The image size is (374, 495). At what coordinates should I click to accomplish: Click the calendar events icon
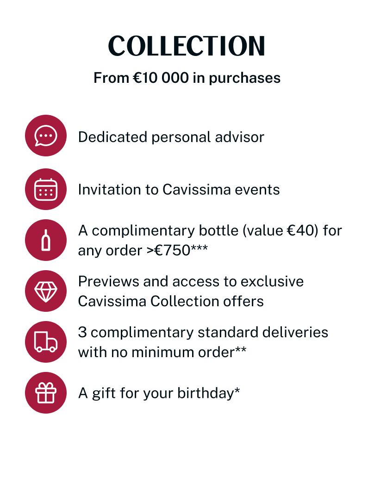[x=46, y=189]
